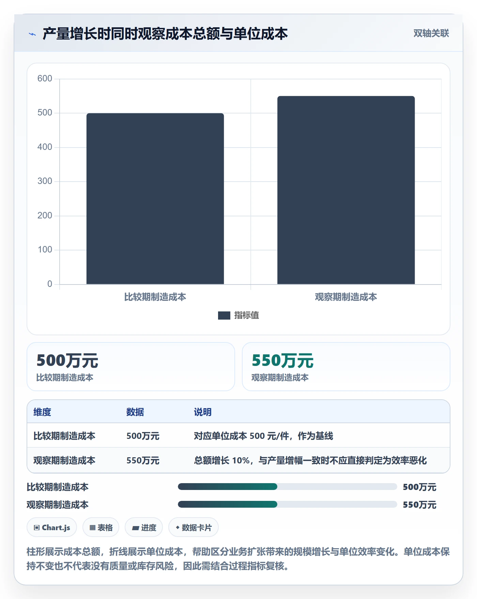Viewport: 477px width, 599px height.
Task: Click the 观察期制造成本 bar in the chart
Action: coord(346,190)
